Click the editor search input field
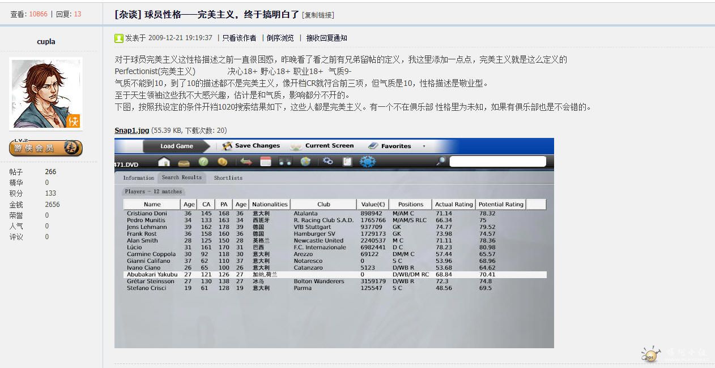 click(497, 162)
